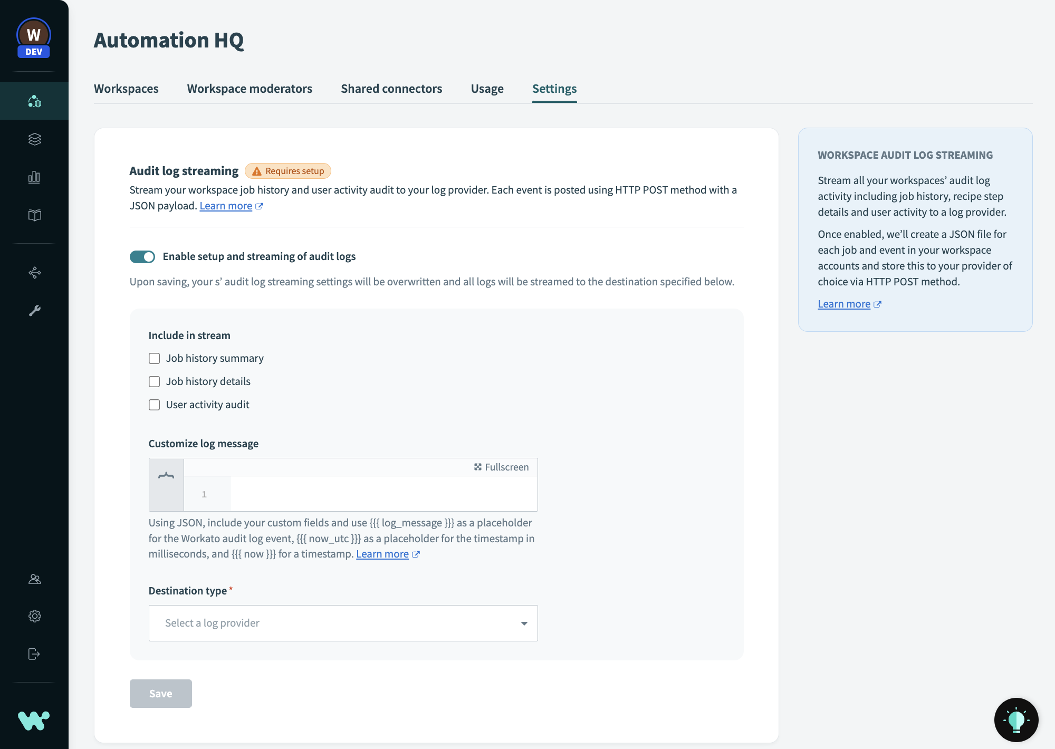Open the bar chart dashboard icon
The image size is (1055, 749).
click(34, 177)
